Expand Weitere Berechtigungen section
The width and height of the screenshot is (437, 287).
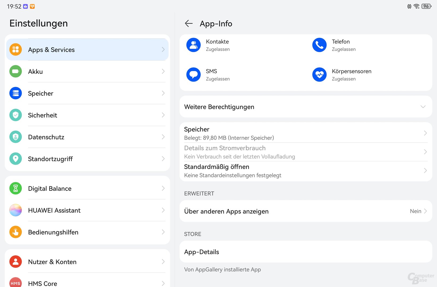pos(306,107)
